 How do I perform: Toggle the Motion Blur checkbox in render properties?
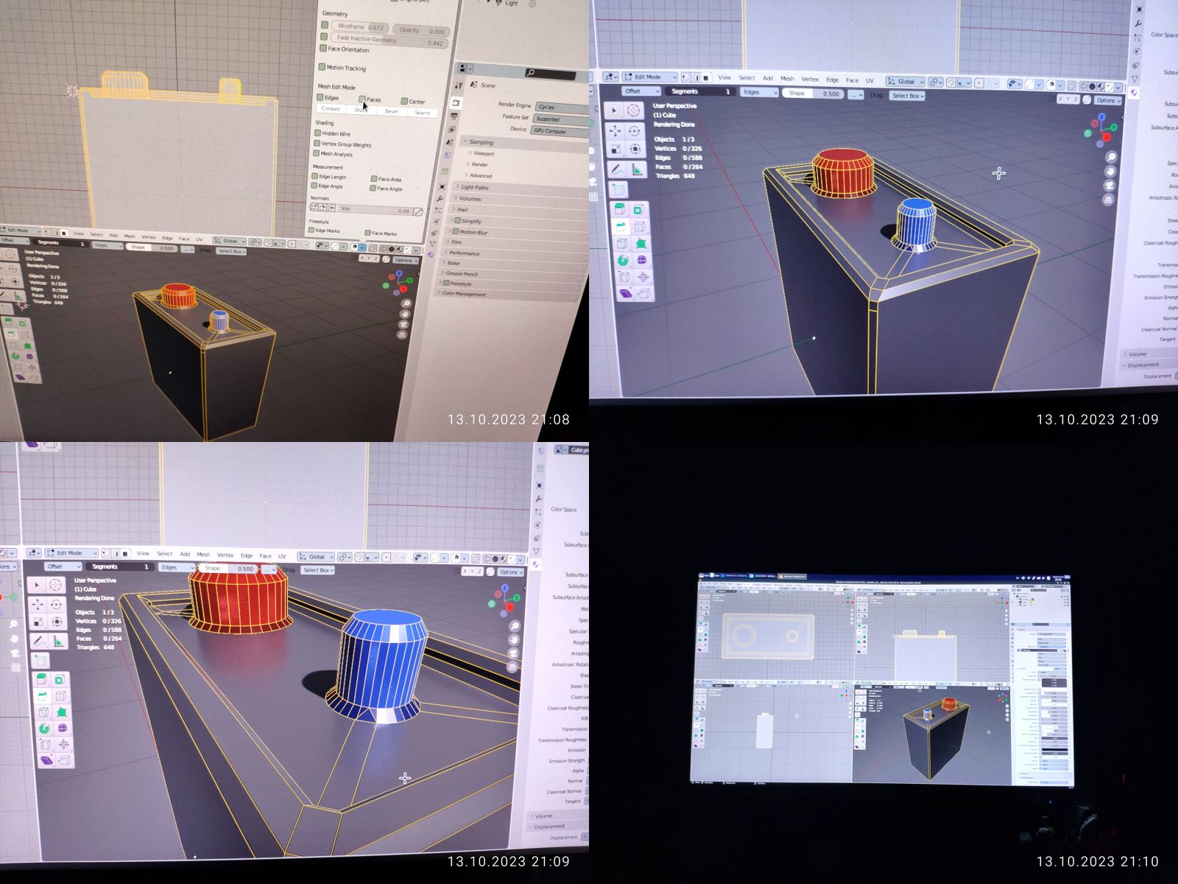click(456, 231)
